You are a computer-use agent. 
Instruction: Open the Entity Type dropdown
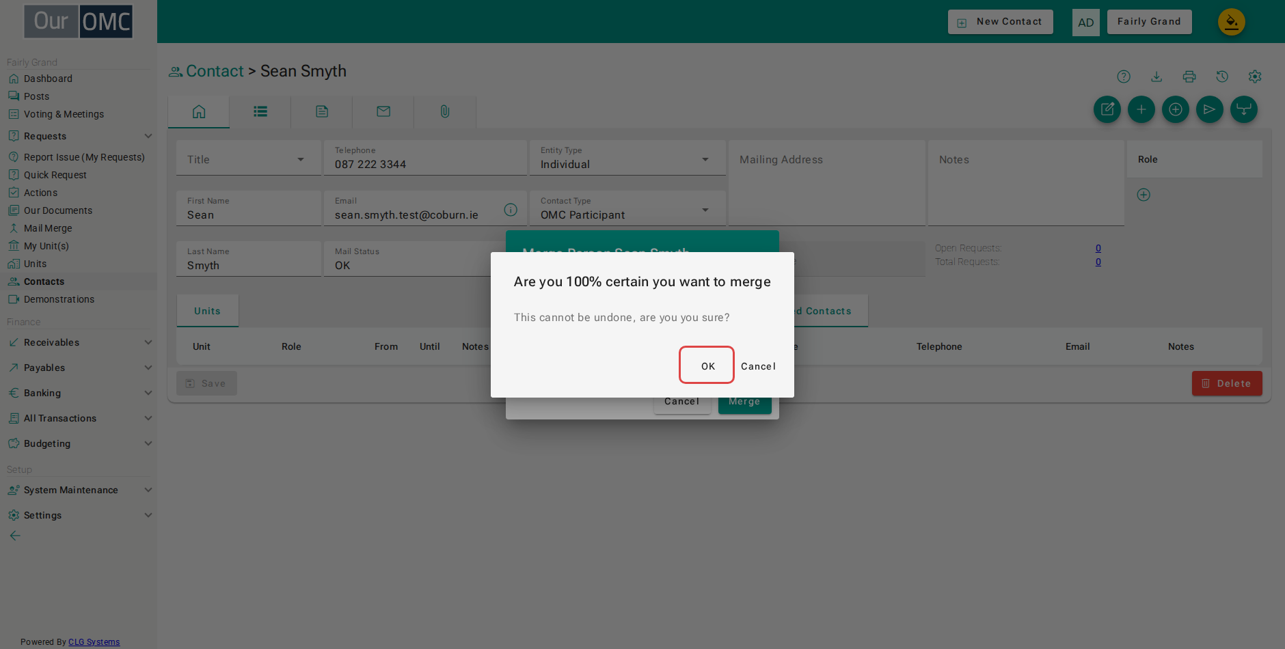[x=627, y=158]
